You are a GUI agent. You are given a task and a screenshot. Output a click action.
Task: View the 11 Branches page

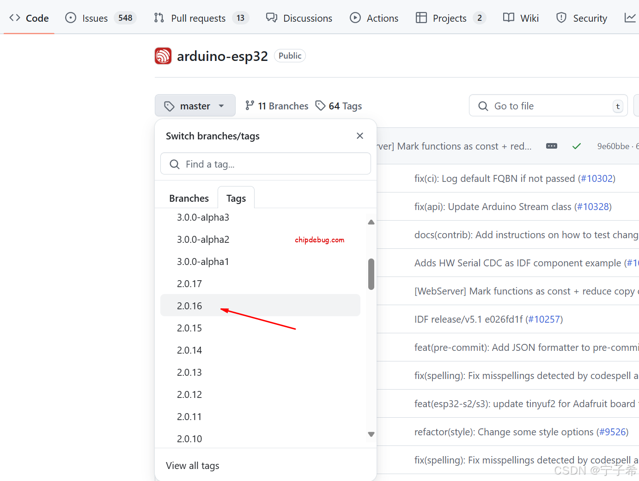click(x=277, y=106)
